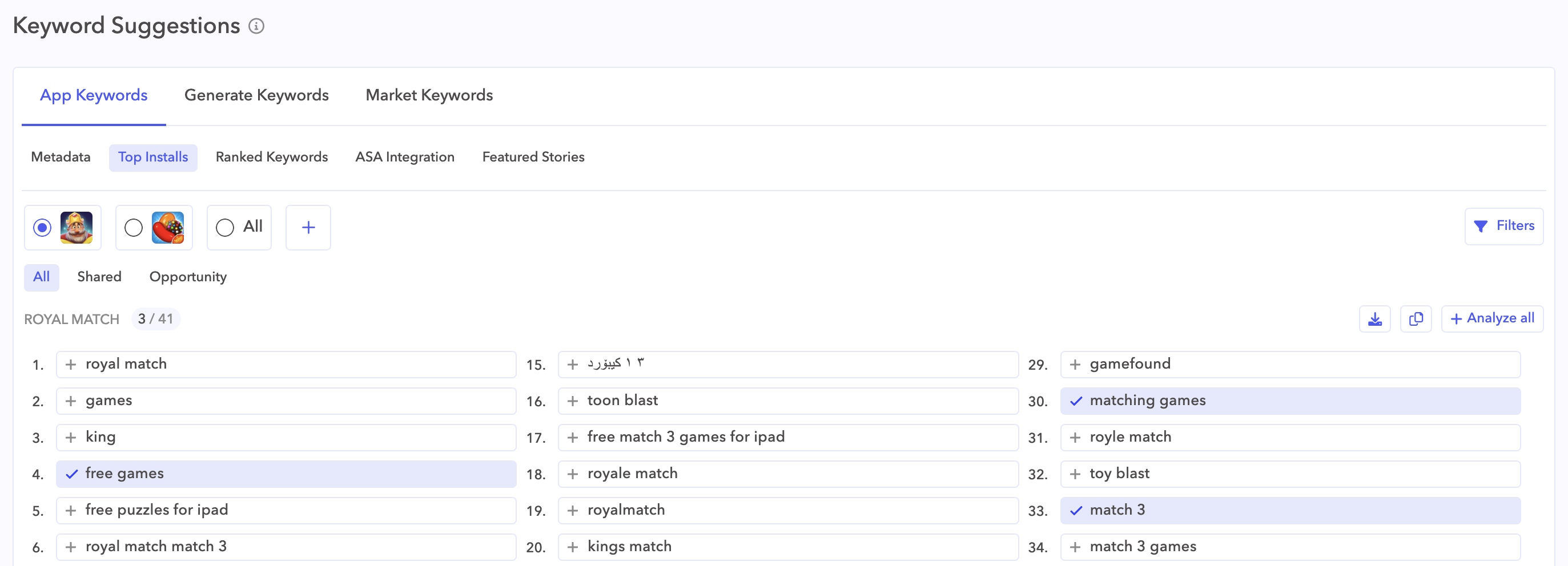
Task: Click plus icon next to 'gamefound'
Action: pos(1075,364)
